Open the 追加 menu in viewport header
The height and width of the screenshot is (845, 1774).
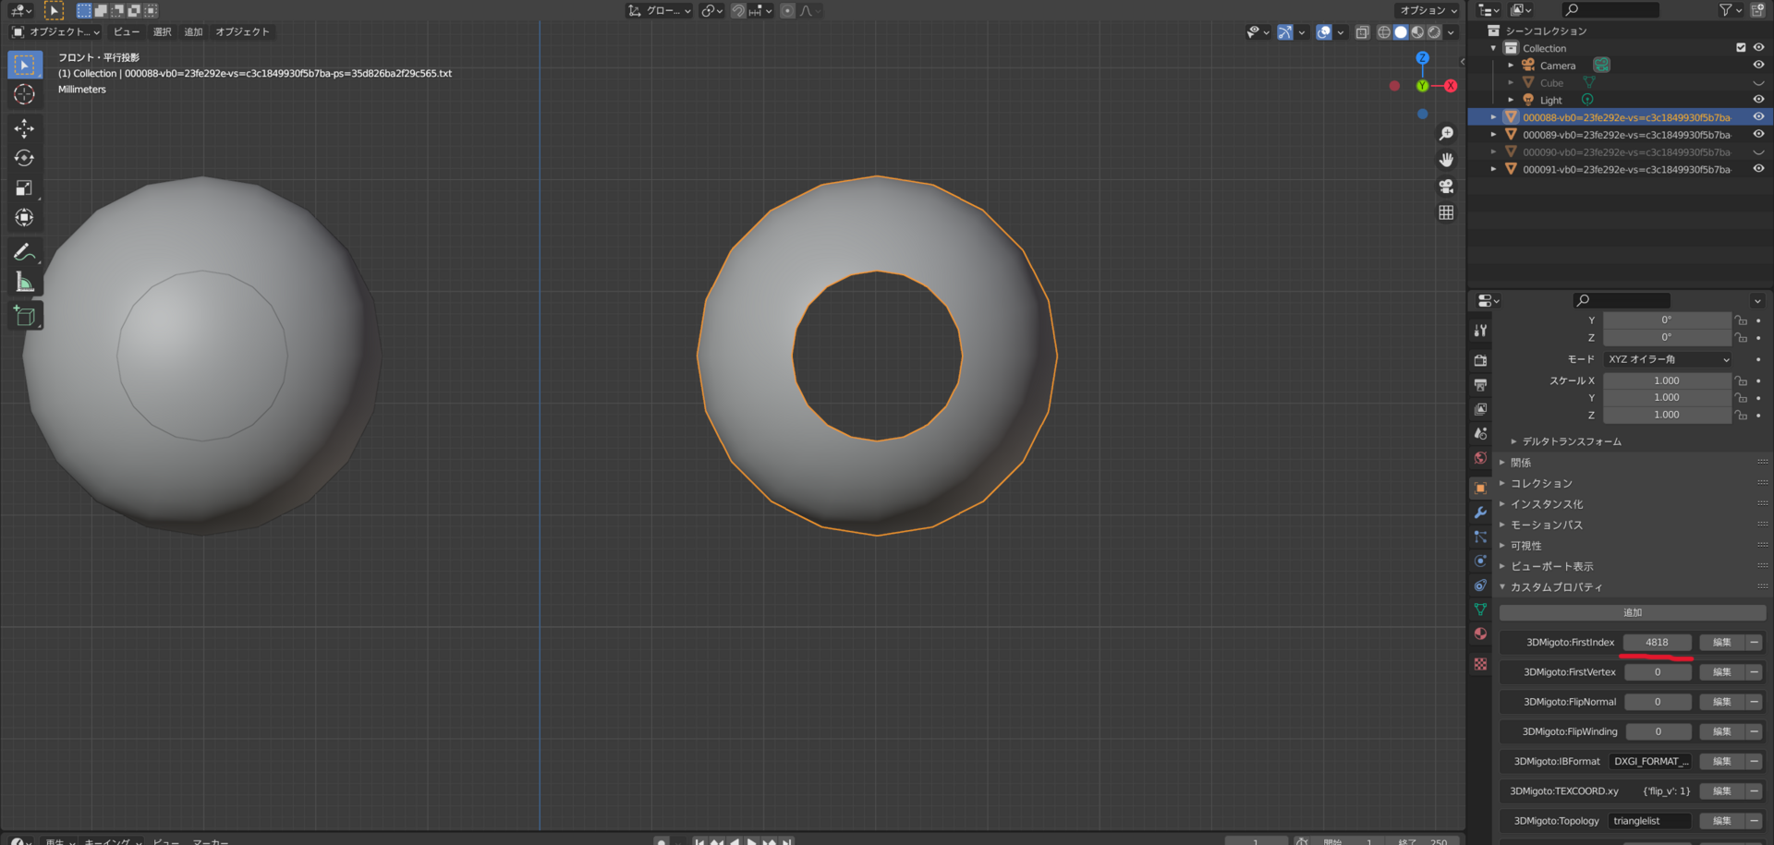(193, 32)
